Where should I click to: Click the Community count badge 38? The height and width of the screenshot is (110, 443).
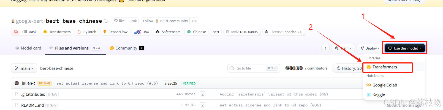(142, 48)
